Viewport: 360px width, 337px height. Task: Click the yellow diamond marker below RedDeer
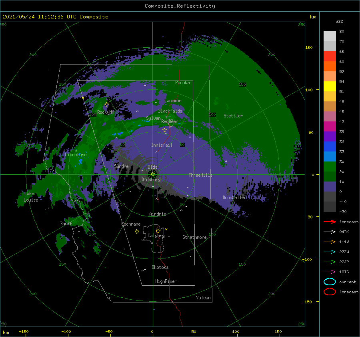point(164,130)
